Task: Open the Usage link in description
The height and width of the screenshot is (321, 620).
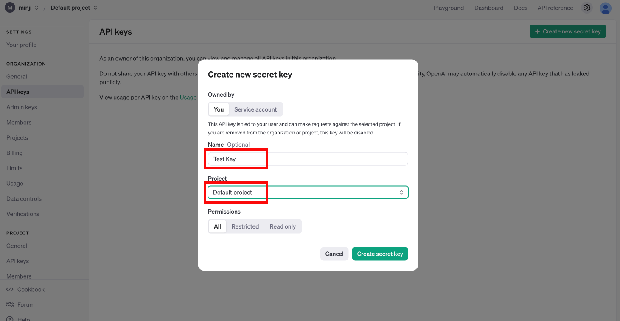Action: pos(188,98)
